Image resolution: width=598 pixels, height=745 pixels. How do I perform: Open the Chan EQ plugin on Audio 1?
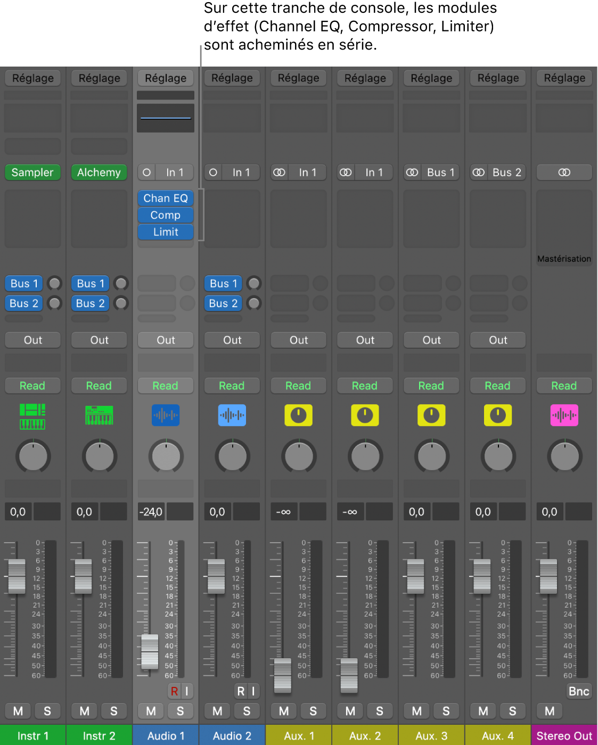(166, 198)
